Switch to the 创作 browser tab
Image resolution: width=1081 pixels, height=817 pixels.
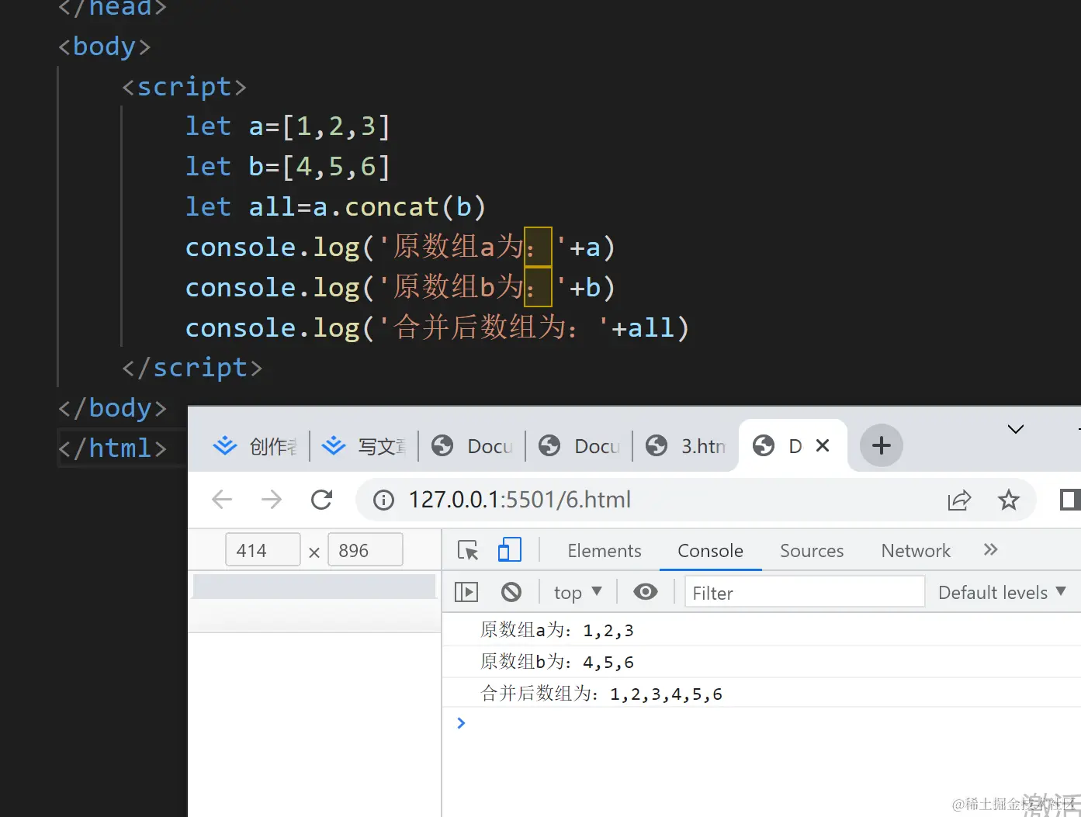pos(256,446)
